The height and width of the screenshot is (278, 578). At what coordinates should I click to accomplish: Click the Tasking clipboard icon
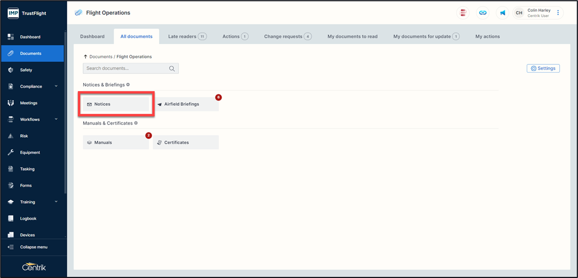coord(10,169)
